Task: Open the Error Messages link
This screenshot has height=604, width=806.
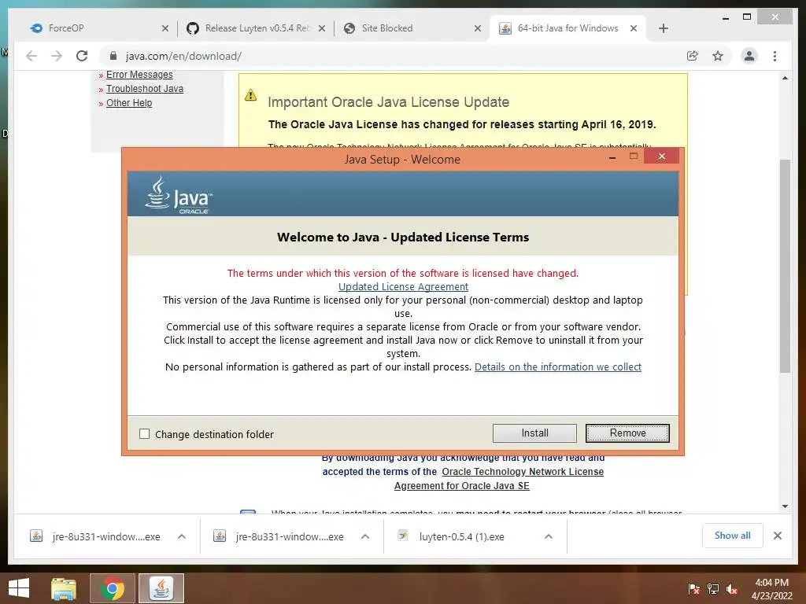Action: [x=139, y=75]
